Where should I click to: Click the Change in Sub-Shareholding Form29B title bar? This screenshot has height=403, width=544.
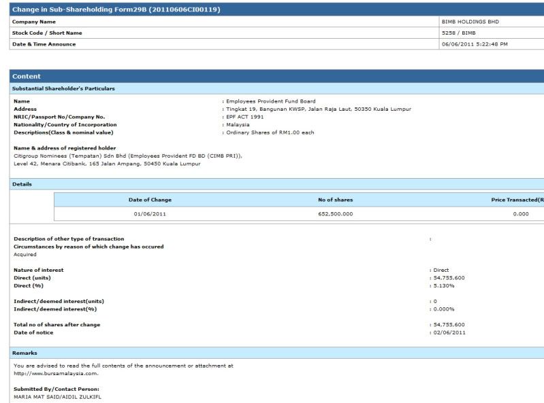(116, 10)
